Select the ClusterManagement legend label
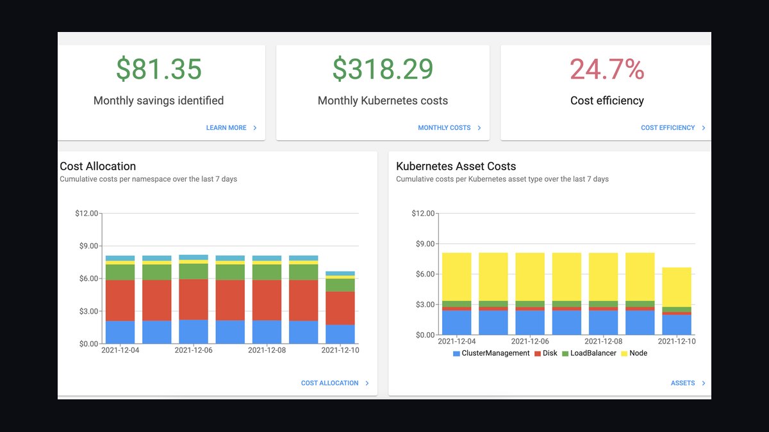The height and width of the screenshot is (432, 769). tap(496, 353)
